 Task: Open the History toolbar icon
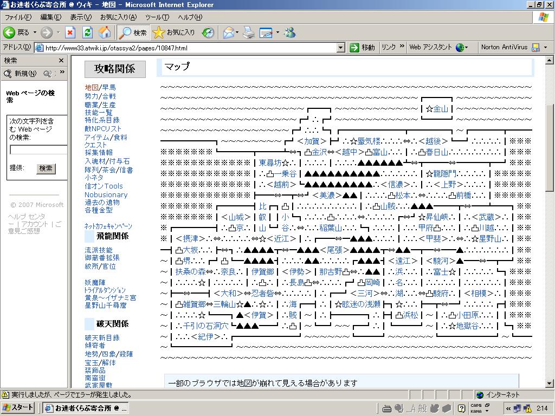point(208,32)
